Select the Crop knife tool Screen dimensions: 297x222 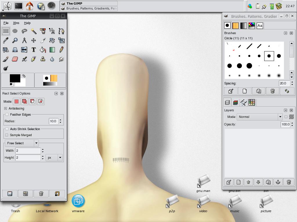coord(43,40)
